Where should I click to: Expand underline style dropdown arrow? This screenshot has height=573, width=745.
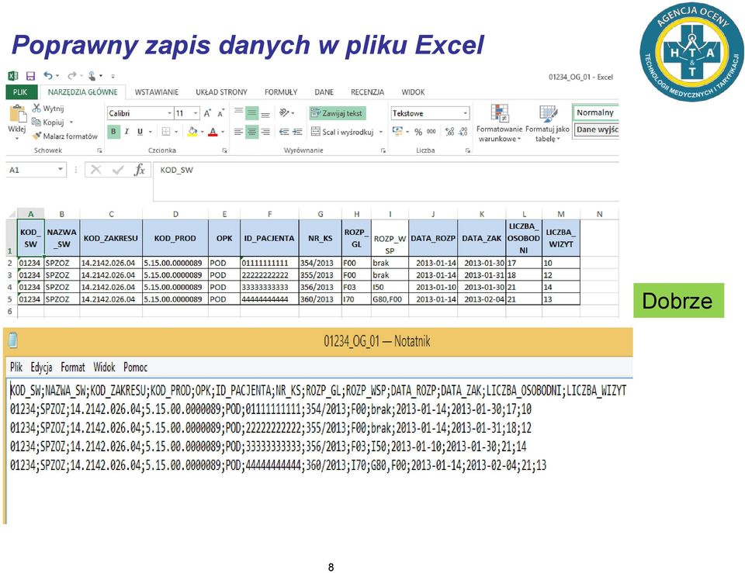[x=151, y=132]
